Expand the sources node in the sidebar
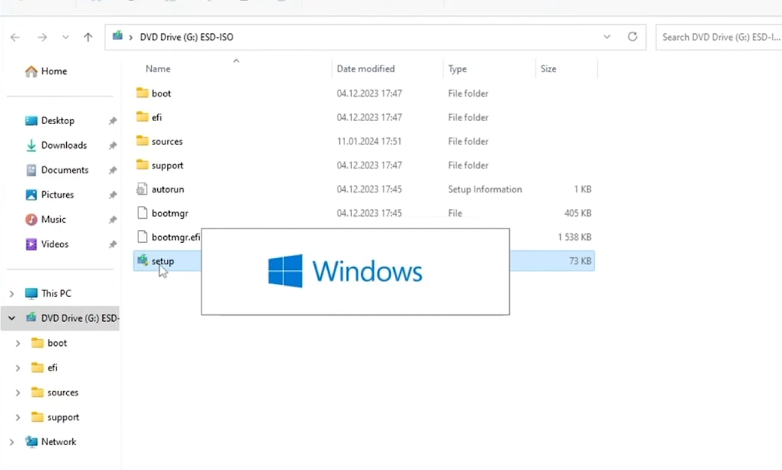This screenshot has width=782, height=470. click(x=17, y=392)
